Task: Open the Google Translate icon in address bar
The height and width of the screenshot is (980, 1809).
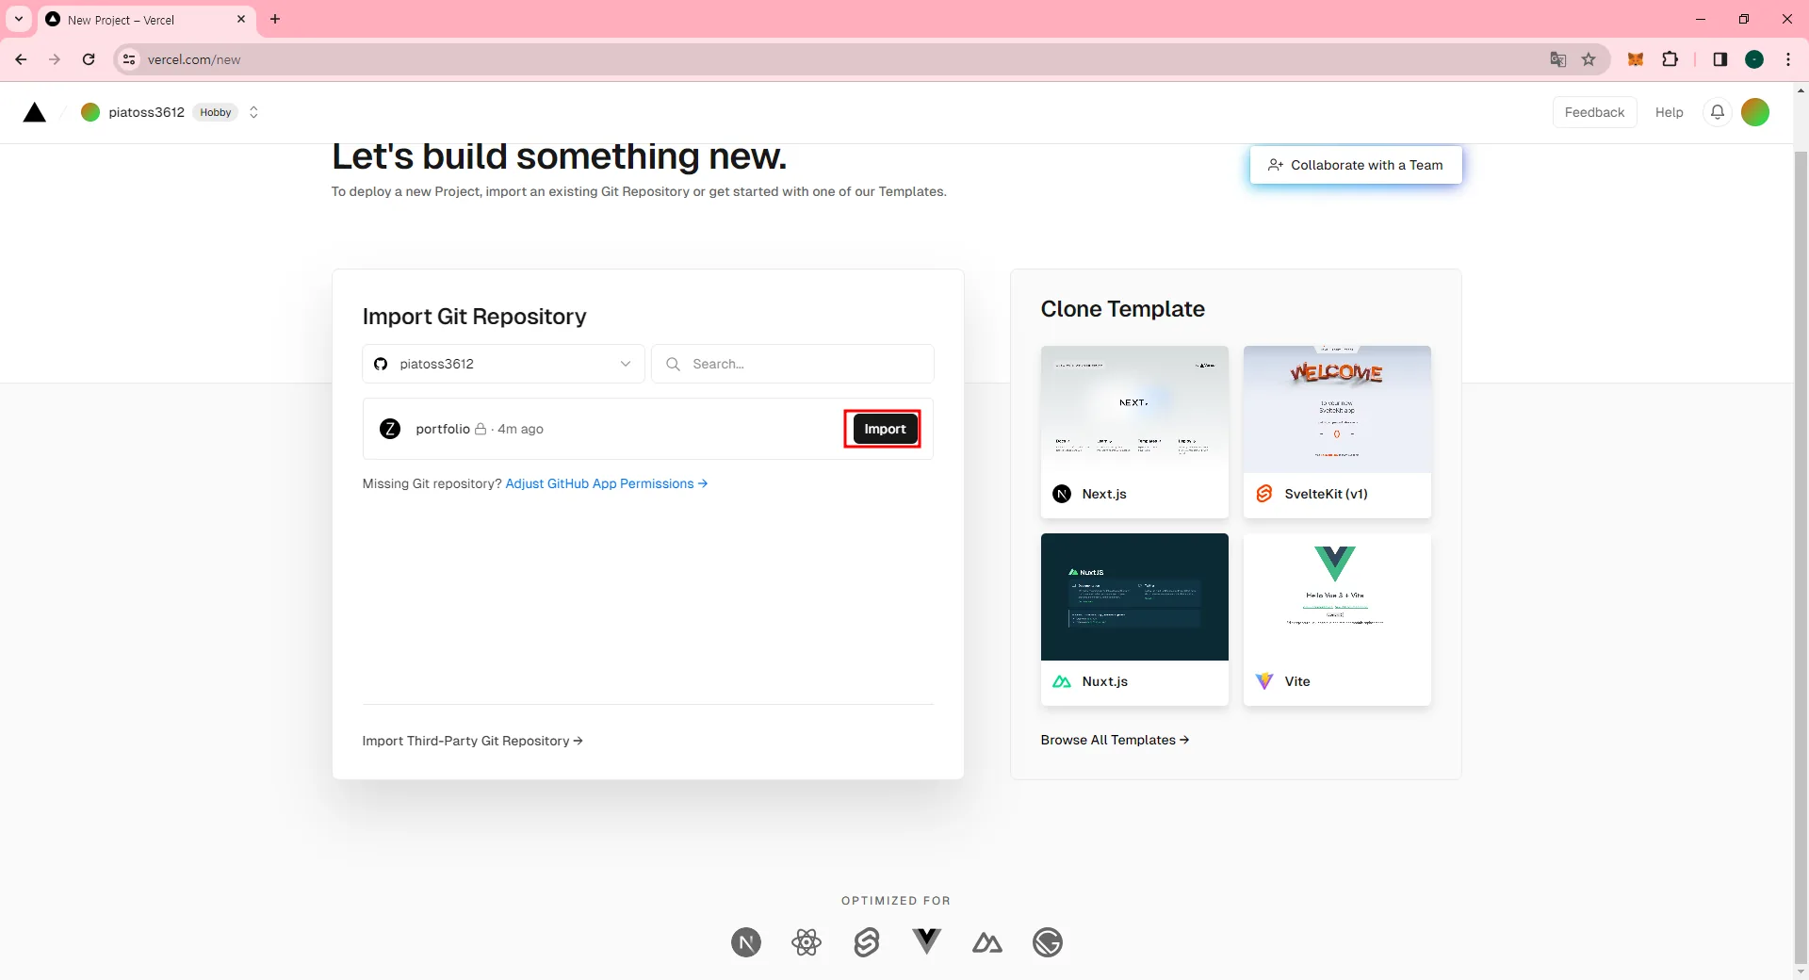Action: click(x=1558, y=59)
